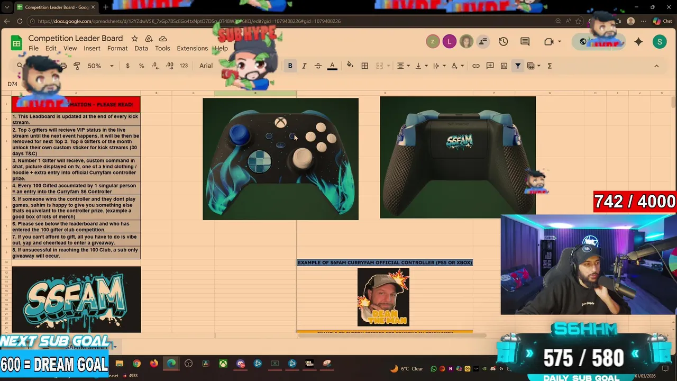The height and width of the screenshot is (381, 677).
Task: Open the filter views dropdown
Action: [x=534, y=66]
